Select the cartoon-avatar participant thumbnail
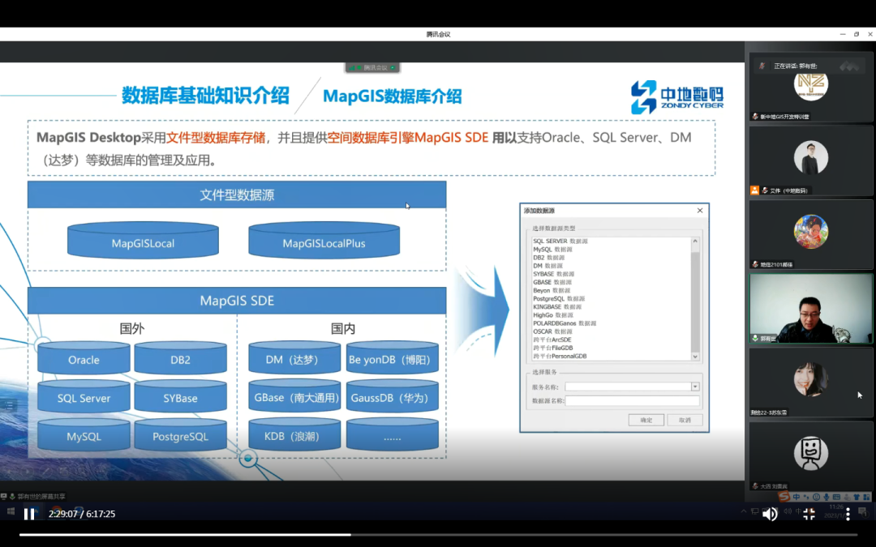 (810, 234)
